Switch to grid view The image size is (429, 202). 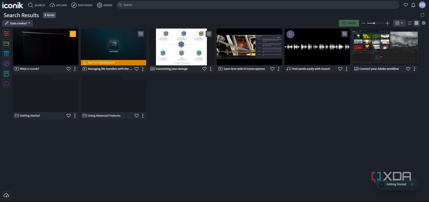pyautogui.click(x=416, y=23)
